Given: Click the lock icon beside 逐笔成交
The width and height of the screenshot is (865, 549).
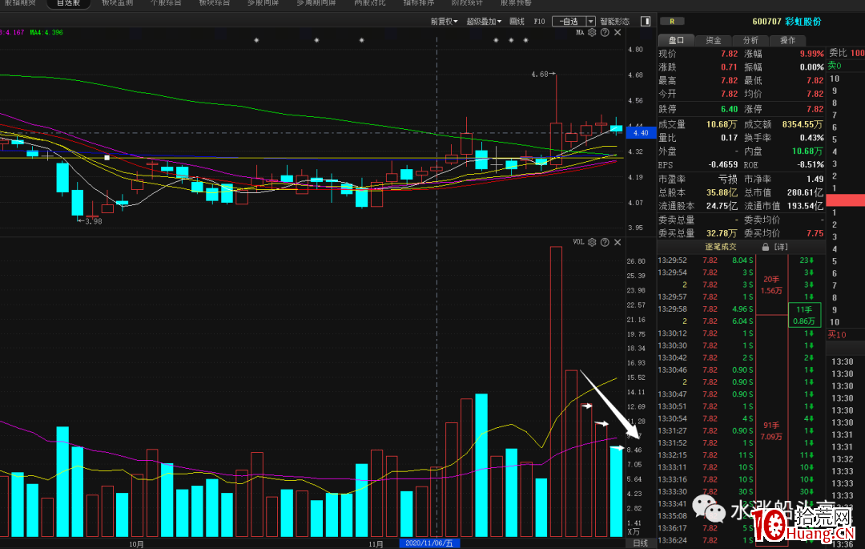Looking at the screenshot, I should click(x=765, y=247).
